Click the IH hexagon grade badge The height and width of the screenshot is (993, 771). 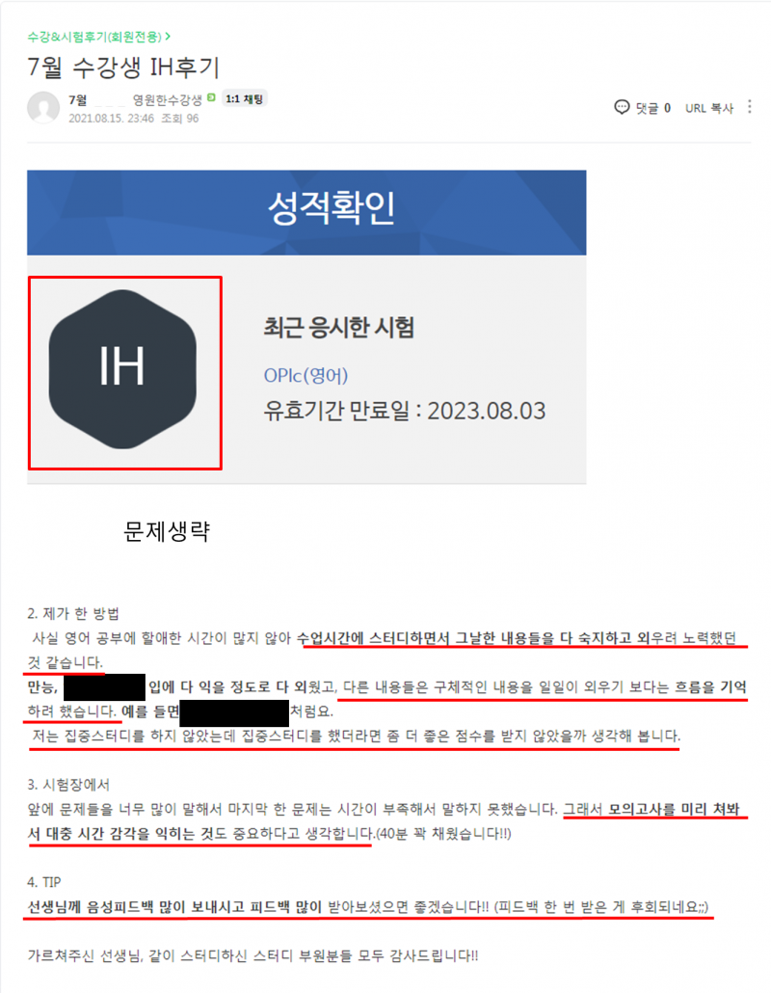122,369
